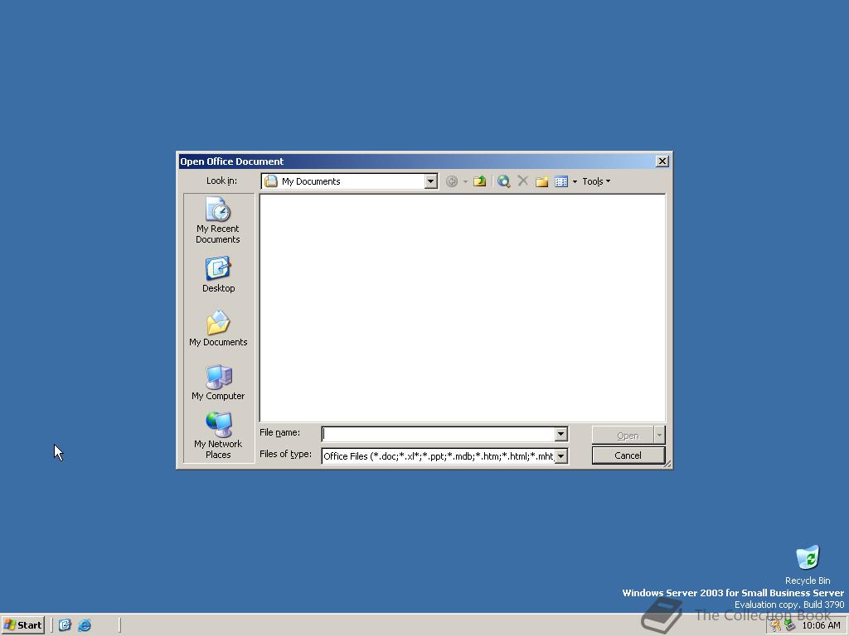The height and width of the screenshot is (636, 849).
Task: Click in the File name text field
Action: [438, 434]
